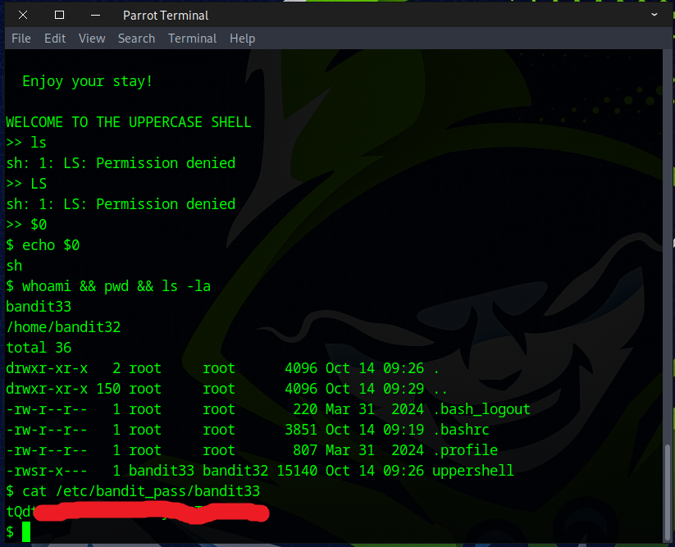Open the File menu

click(21, 39)
